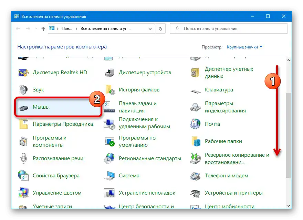The image size is (303, 220).
Task: Click the scrollbar down arrow
Action: [x=289, y=206]
